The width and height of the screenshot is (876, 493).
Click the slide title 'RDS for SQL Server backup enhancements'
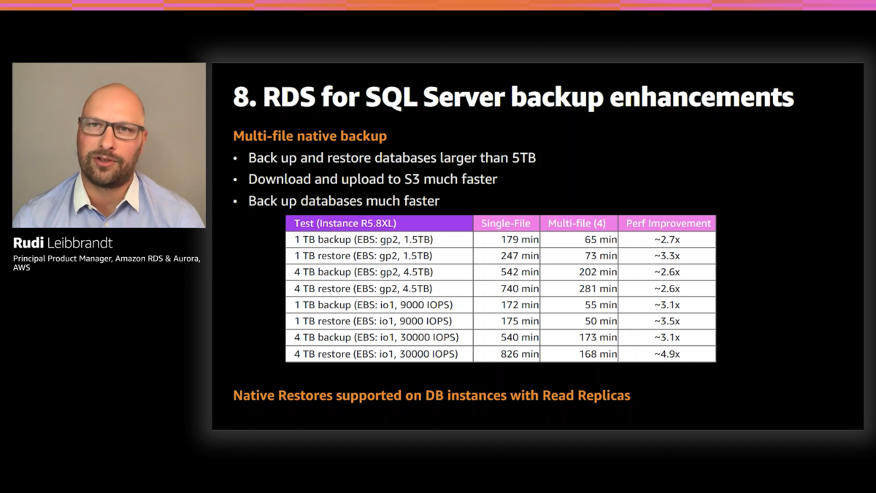pos(513,96)
